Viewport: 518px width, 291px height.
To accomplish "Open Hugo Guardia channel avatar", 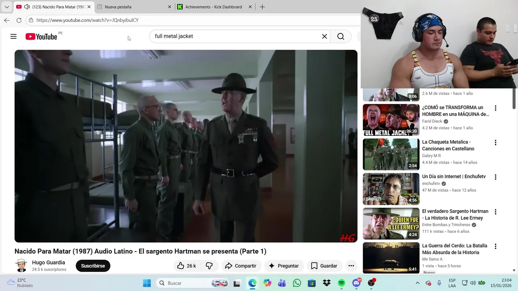I will (x=21, y=266).
